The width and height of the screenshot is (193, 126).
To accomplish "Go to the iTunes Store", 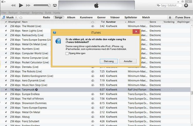I will (182, 17).
